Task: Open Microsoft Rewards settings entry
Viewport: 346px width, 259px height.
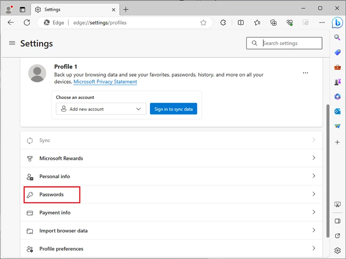Action: [x=171, y=158]
